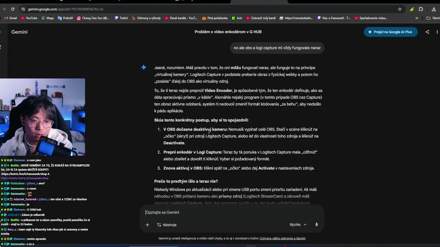Screen dimensions: 440x247
Task: Open the Speňažovanie videa bookmark
Action: click(x=371, y=18)
